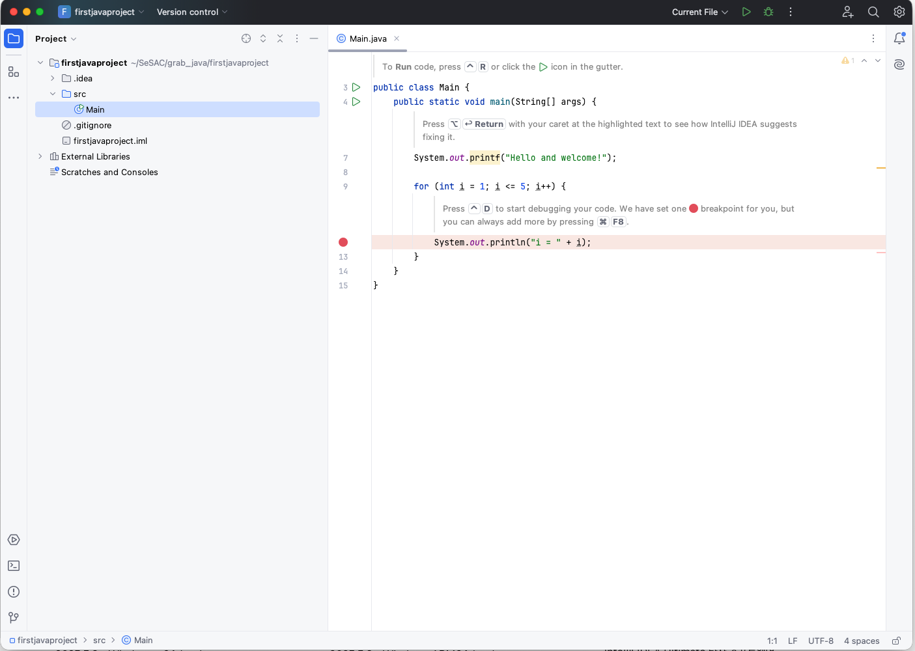Image resolution: width=915 pixels, height=651 pixels.
Task: Click Main breadcrumb in status bar
Action: click(137, 641)
